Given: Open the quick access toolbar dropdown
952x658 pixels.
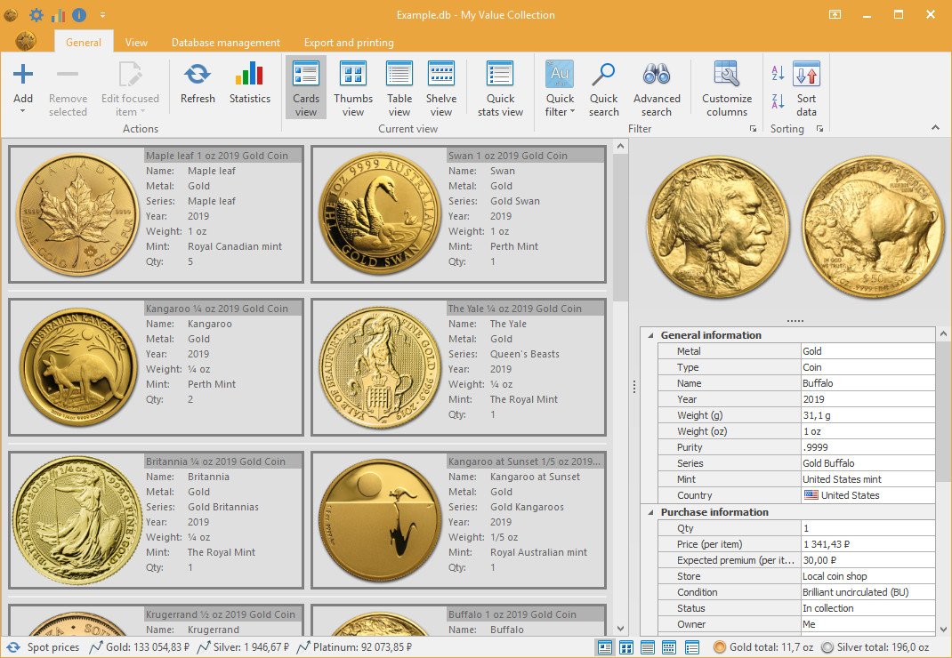Looking at the screenshot, I should tap(102, 14).
